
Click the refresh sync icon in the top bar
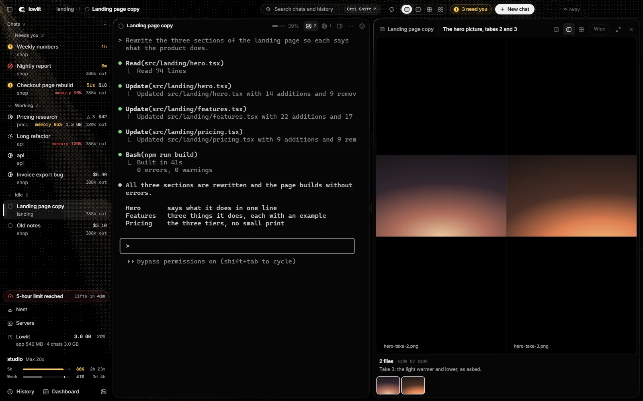click(x=391, y=9)
